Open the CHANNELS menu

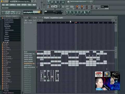pos(13,5)
